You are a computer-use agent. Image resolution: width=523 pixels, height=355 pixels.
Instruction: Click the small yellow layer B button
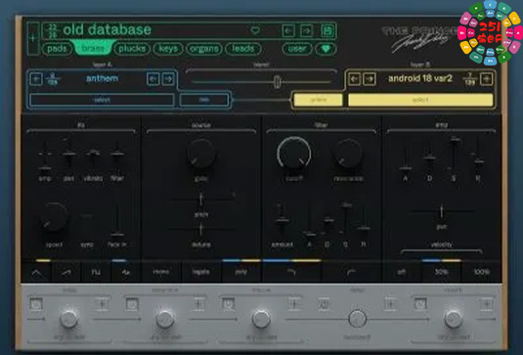click(319, 100)
